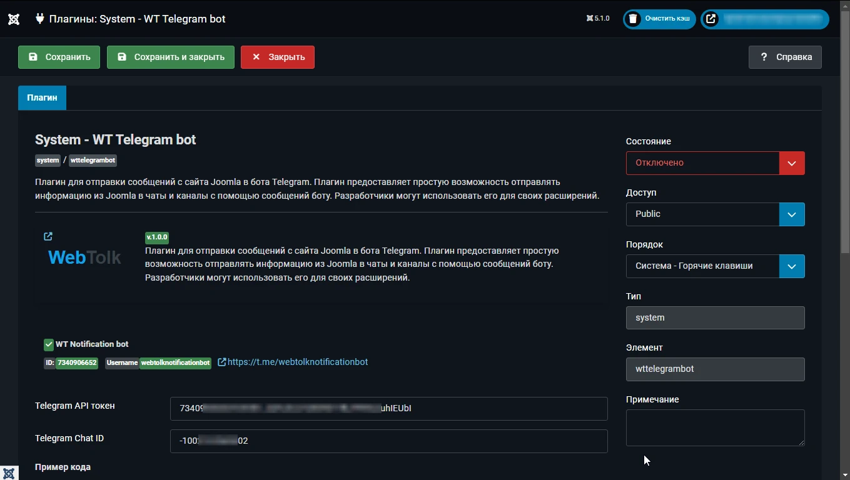Open the Доступ dropdown set to Public
Image resolution: width=850 pixels, height=480 pixels.
(x=792, y=214)
